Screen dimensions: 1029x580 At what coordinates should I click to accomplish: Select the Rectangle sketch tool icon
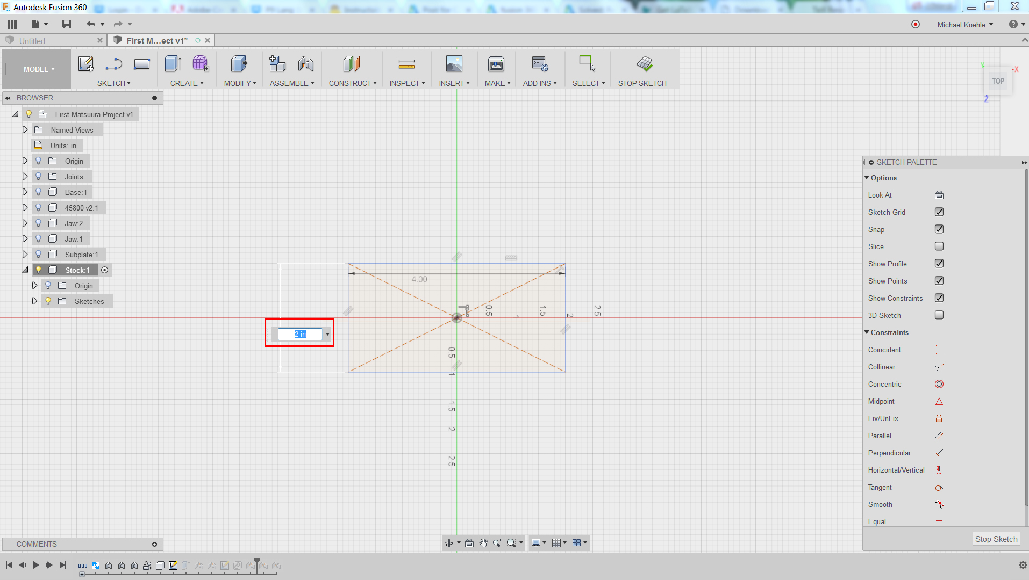142,64
